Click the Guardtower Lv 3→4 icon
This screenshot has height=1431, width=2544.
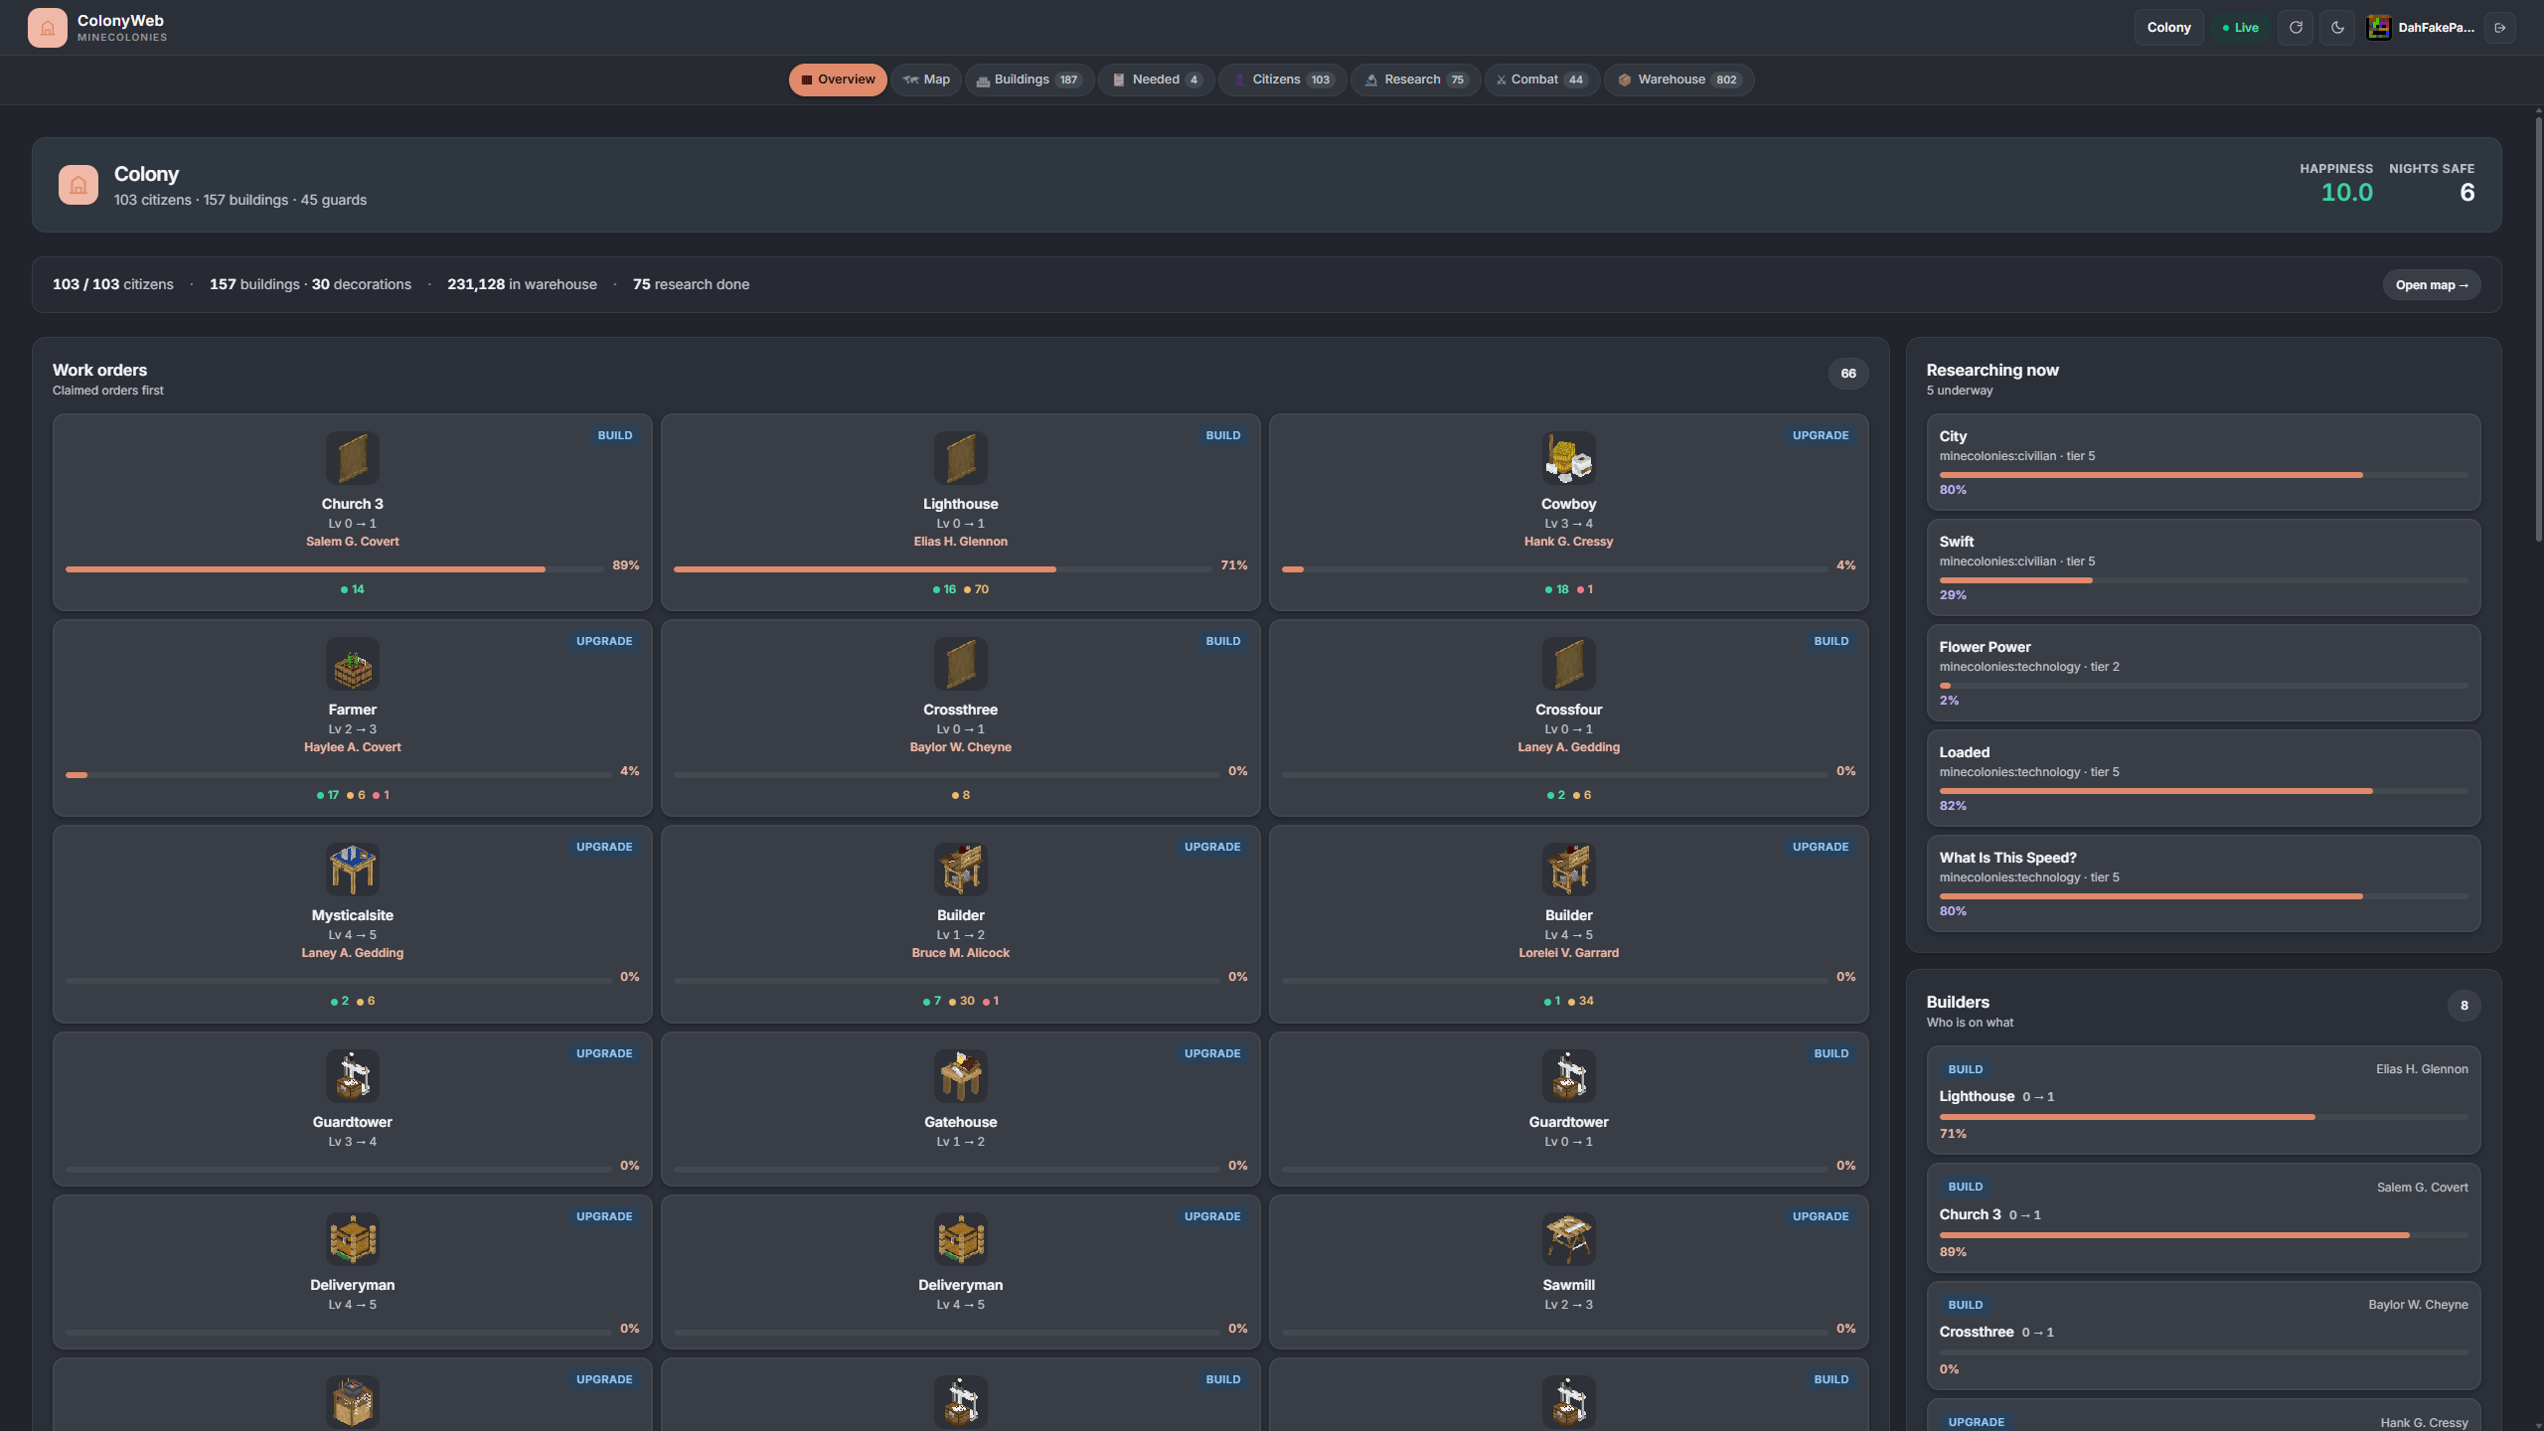353,1076
